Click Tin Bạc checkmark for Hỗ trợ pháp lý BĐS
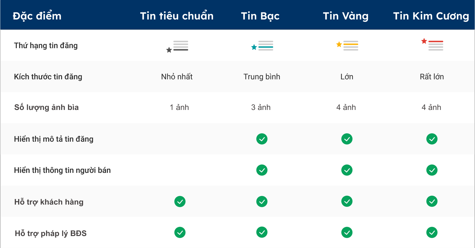475x248 pixels. (x=262, y=232)
